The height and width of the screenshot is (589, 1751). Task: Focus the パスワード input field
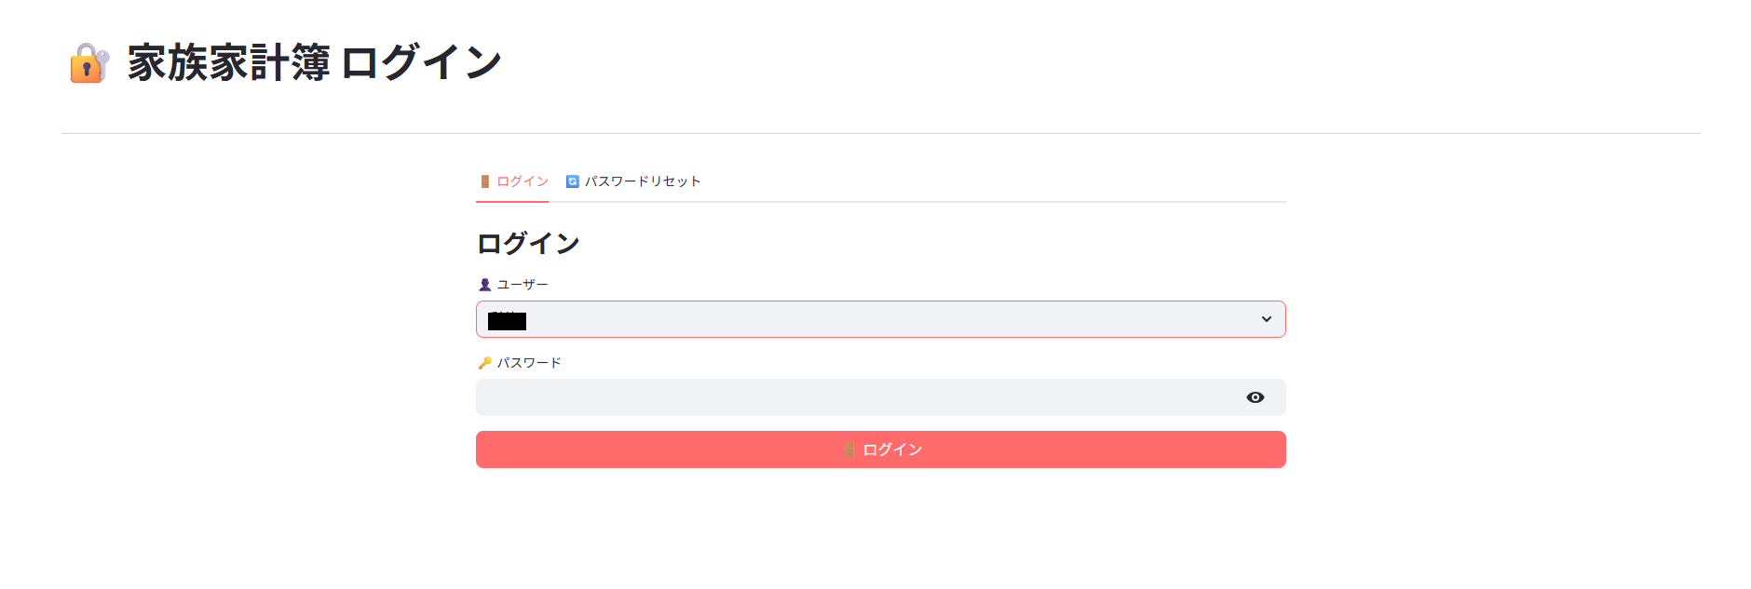(857, 397)
